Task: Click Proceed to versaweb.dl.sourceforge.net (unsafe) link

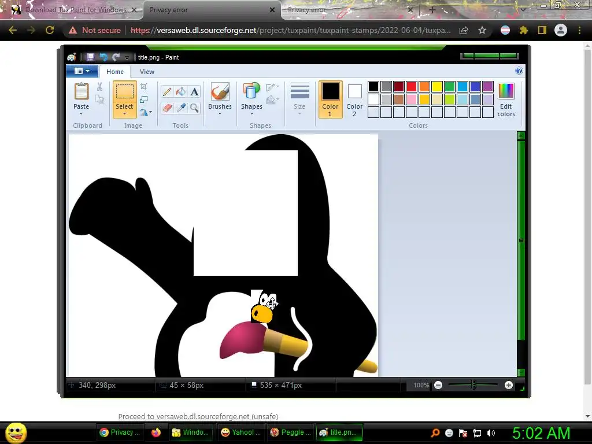Action: tap(198, 416)
